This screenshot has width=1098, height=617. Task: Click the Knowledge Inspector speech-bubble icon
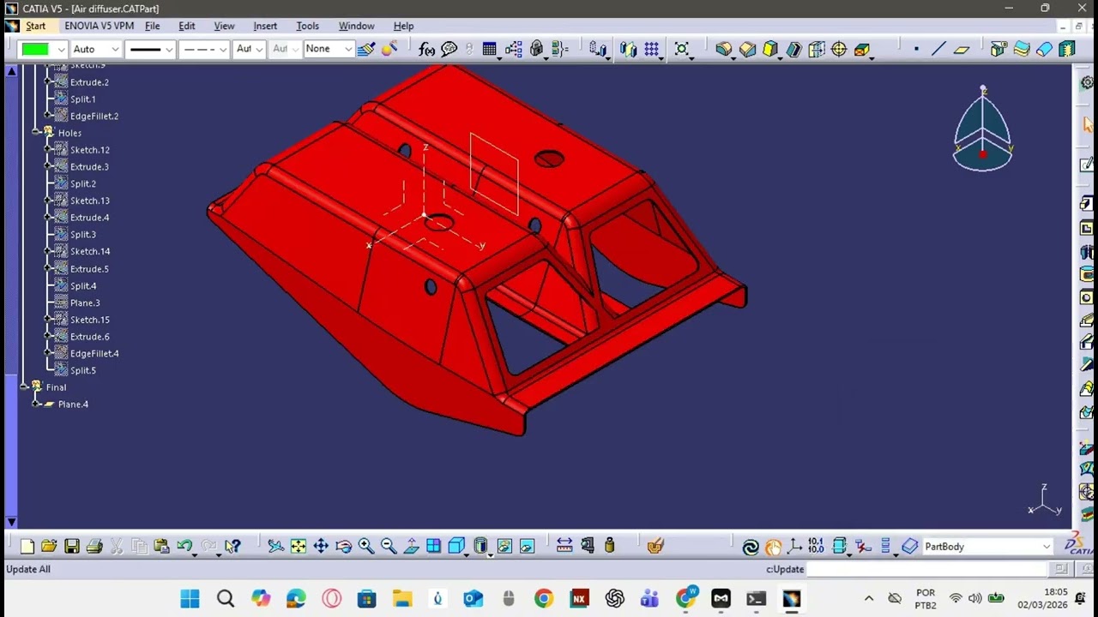coord(449,49)
